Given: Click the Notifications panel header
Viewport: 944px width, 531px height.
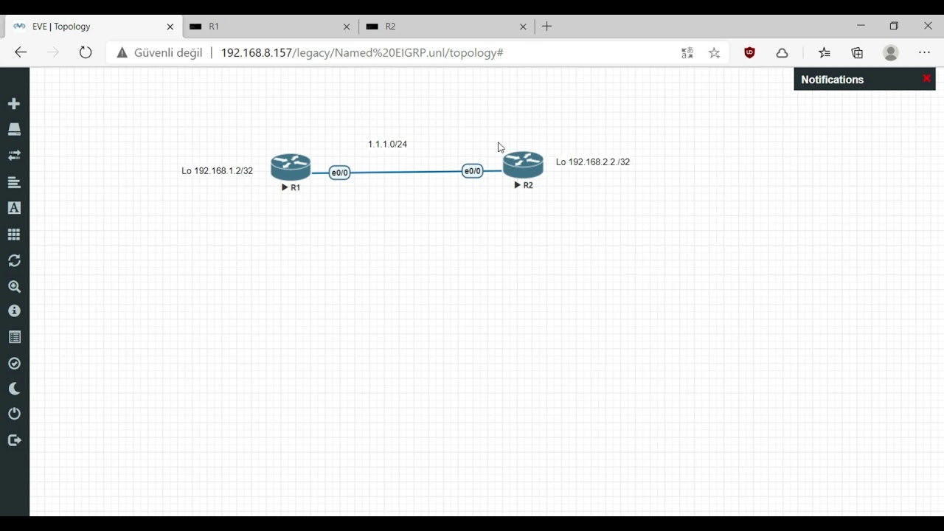Looking at the screenshot, I should click(864, 80).
